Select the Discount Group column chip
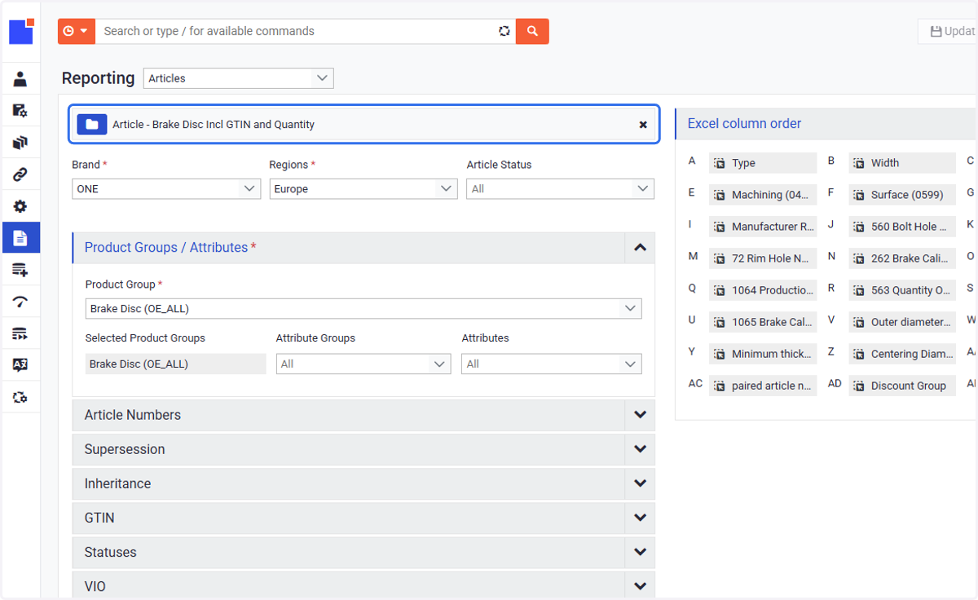 click(902, 386)
